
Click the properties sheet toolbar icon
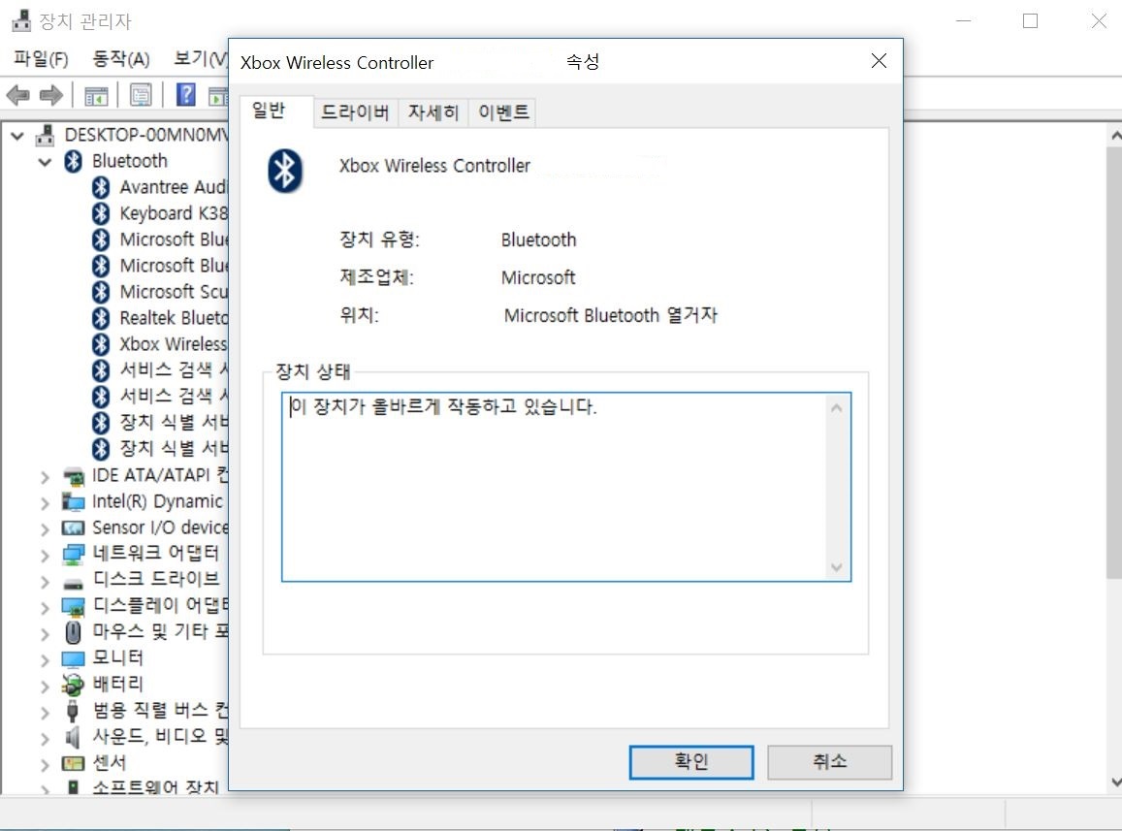(141, 94)
